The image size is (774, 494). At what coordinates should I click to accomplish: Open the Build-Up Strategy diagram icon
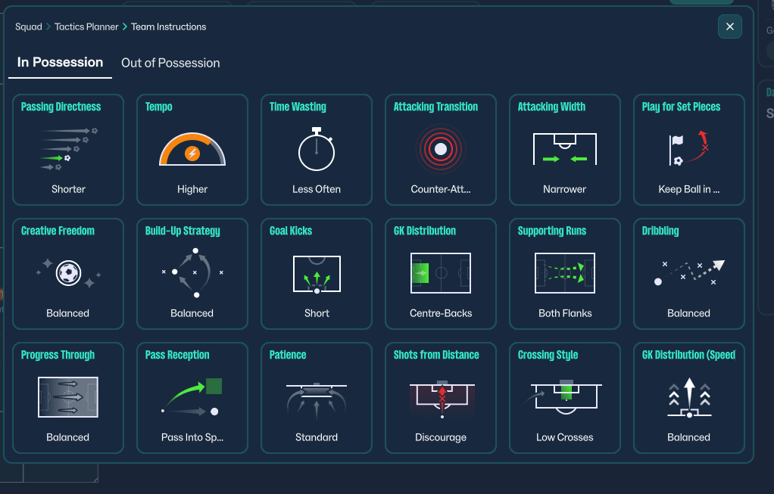point(192,272)
